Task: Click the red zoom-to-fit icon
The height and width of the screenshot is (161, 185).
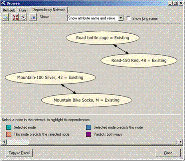Action: [x=15, y=18]
